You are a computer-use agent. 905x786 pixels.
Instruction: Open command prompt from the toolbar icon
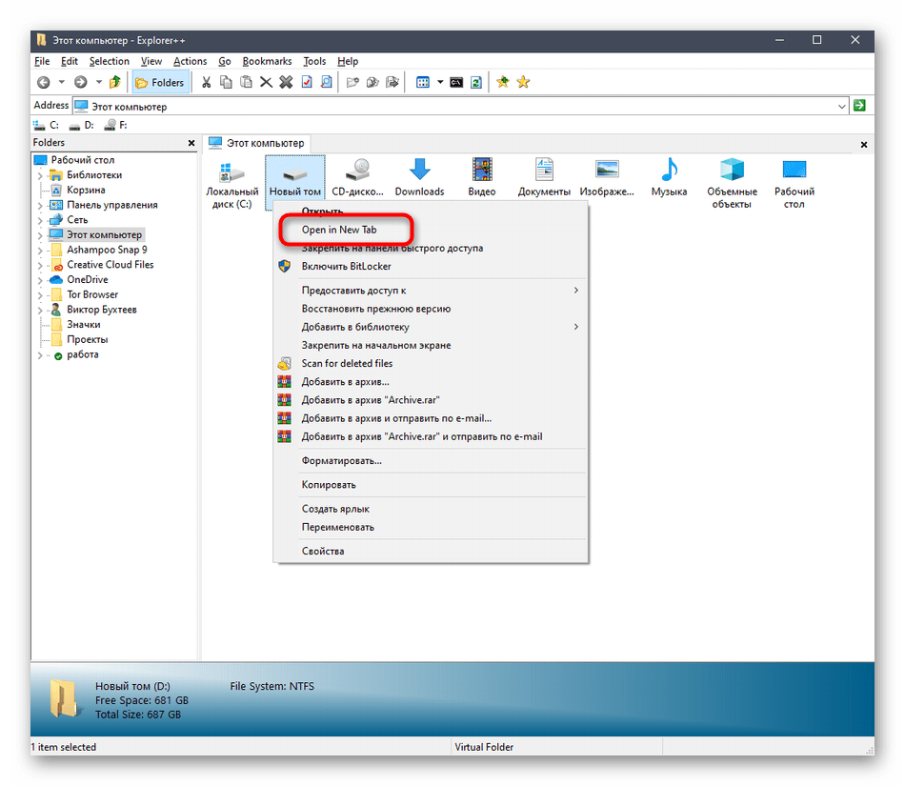pyautogui.click(x=456, y=83)
